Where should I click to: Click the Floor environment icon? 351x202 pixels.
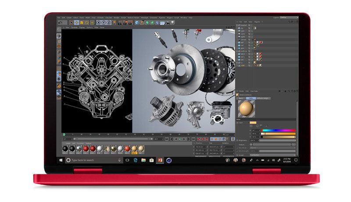point(162,23)
